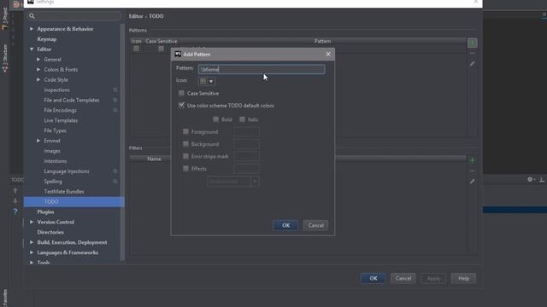This screenshot has height=307, width=547.
Task: Expand Build, Execution, Deployment section
Action: click(32, 242)
